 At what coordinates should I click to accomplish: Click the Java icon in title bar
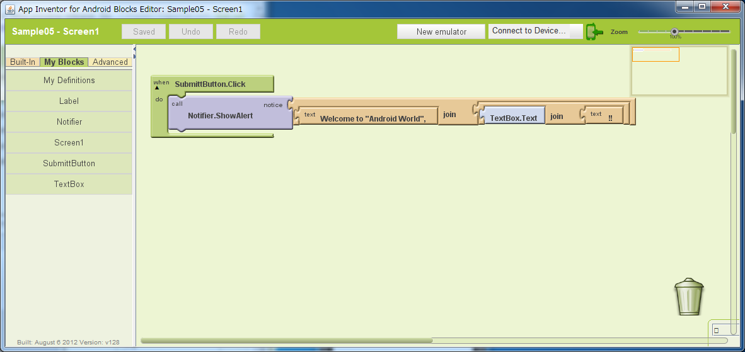coord(10,9)
